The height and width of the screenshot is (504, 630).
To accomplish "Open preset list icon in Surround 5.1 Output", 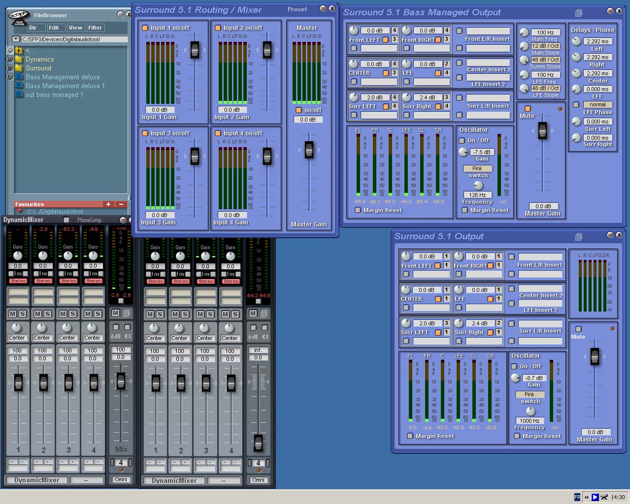I will (579, 237).
